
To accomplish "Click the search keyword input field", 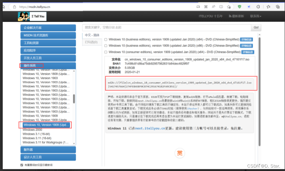I will point(167,27).
